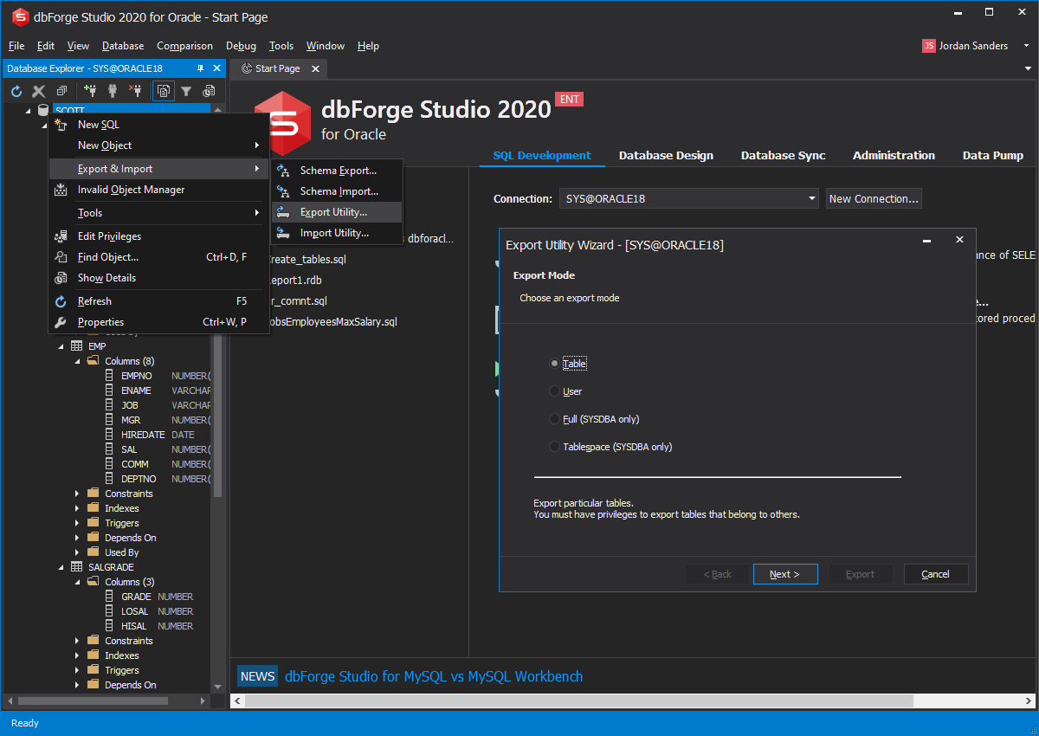Choose Export Utility... from the submenu
Screen dimensions: 1039x736
pos(337,212)
